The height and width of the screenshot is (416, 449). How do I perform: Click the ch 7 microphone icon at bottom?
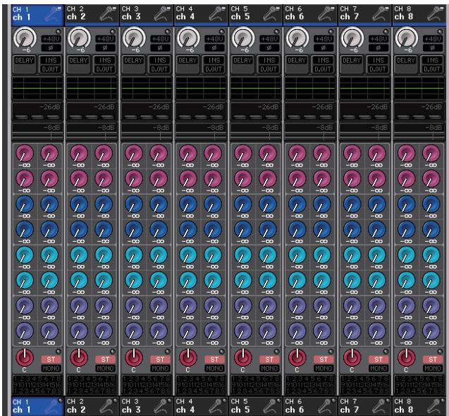coord(380,405)
